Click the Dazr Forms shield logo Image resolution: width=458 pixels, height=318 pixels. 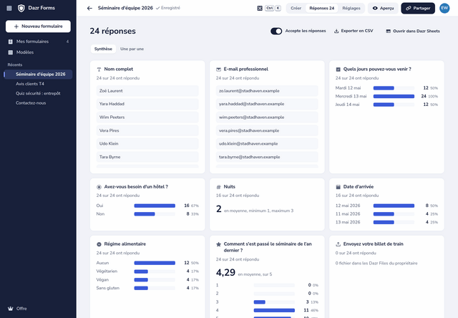[21, 8]
